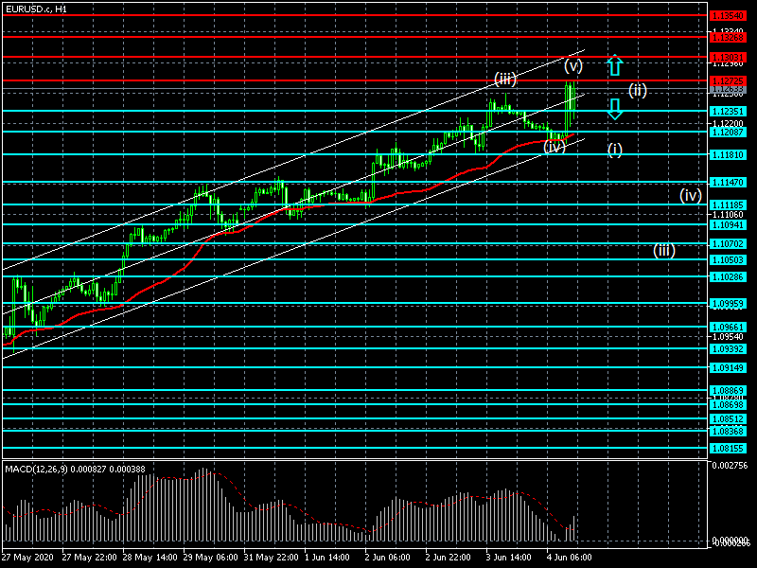Click the gray current price label 1.12633
This screenshot has width=757, height=568.
click(x=728, y=89)
